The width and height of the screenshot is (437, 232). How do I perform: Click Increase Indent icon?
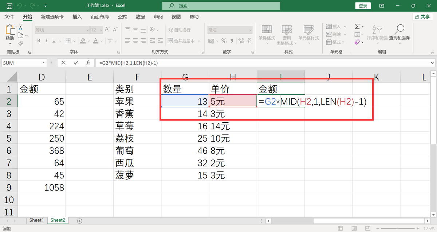click(161, 41)
